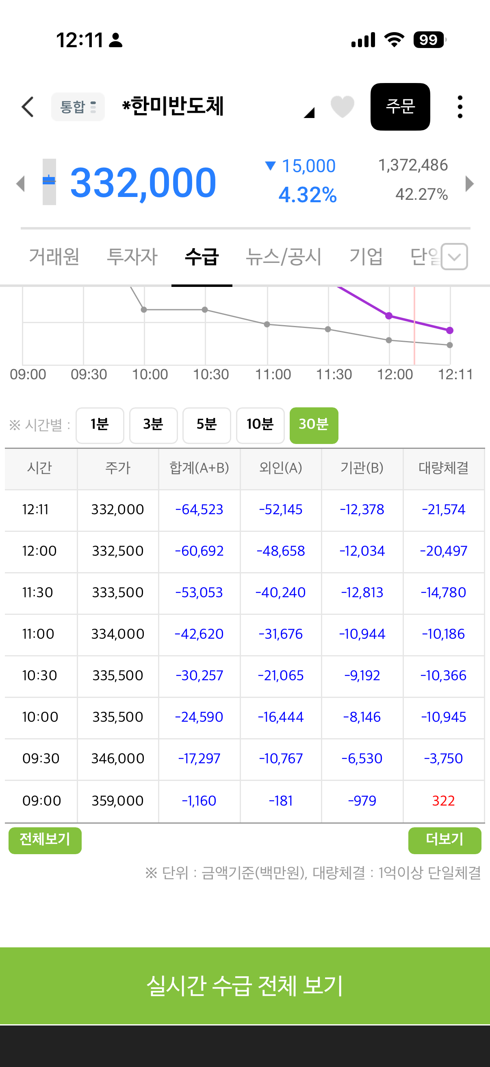Tap the mini candlestick chart icon
Image resolution: width=490 pixels, height=1067 pixels.
[x=49, y=181]
